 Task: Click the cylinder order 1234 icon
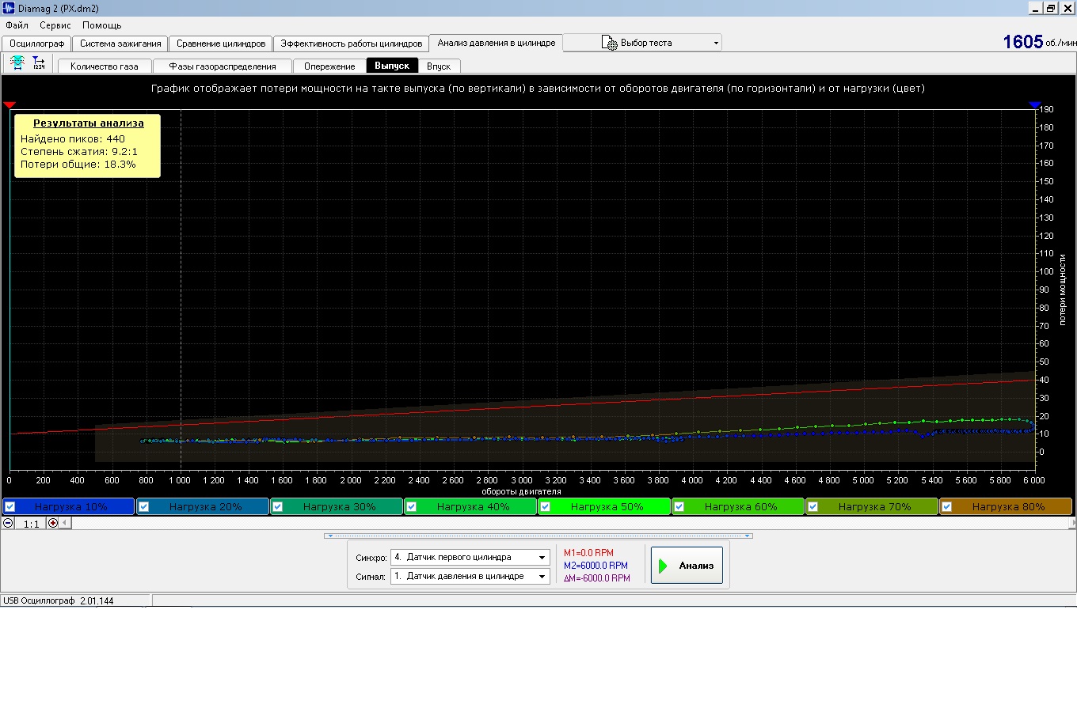pyautogui.click(x=38, y=64)
